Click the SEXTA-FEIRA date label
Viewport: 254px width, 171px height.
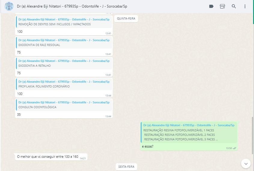coord(126,166)
